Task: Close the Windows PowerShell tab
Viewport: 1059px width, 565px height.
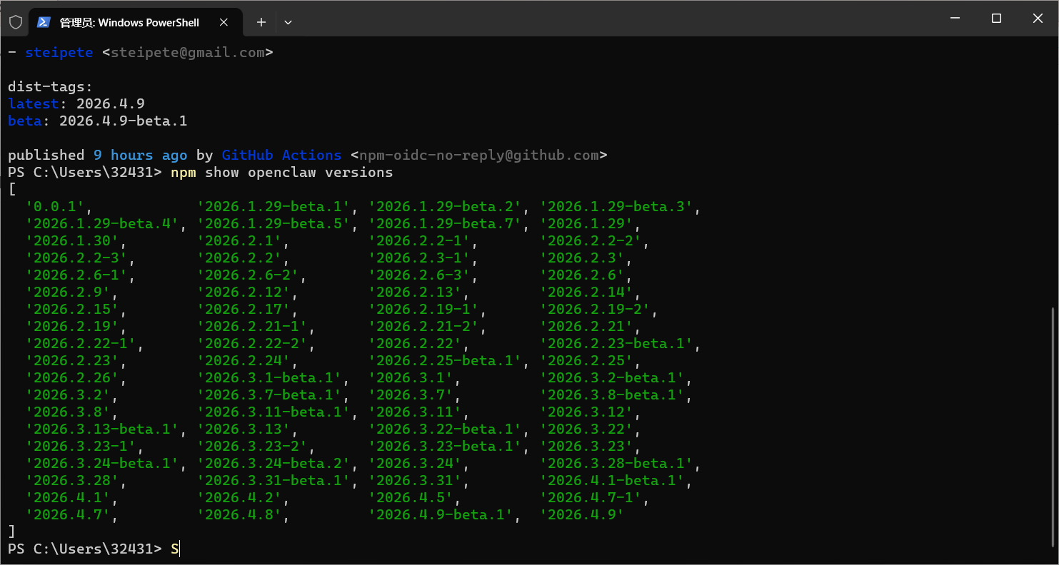Action: coord(224,22)
